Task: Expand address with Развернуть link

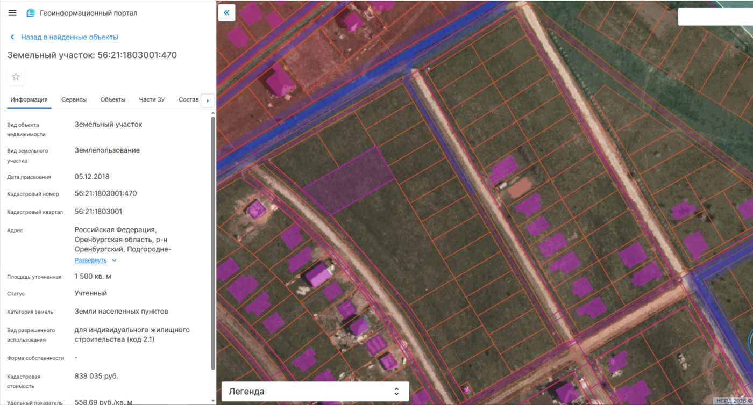Action: (90, 261)
